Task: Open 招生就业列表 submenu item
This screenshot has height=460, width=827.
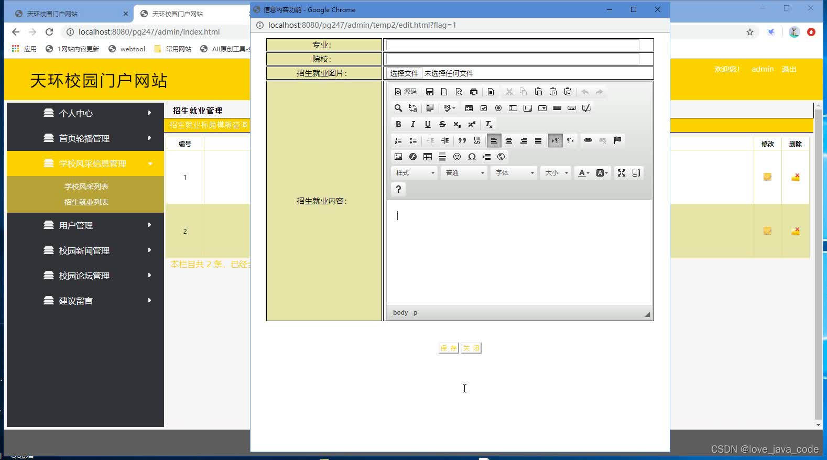Action: 86,202
